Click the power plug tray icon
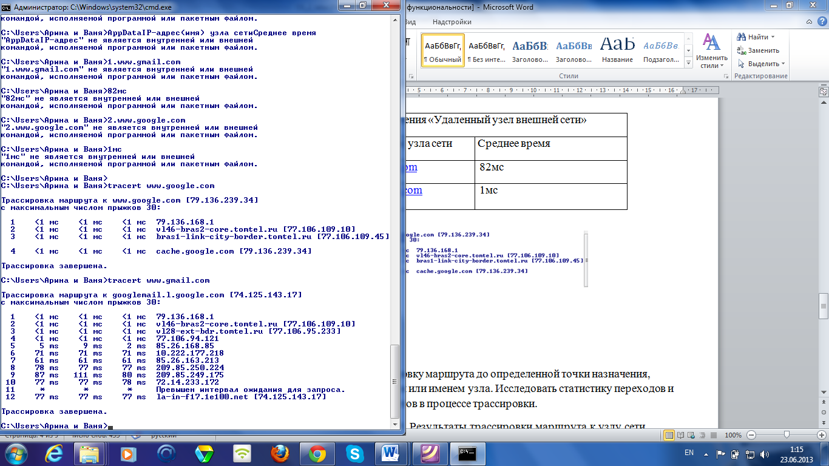Image resolution: width=829 pixels, height=466 pixels. [735, 453]
